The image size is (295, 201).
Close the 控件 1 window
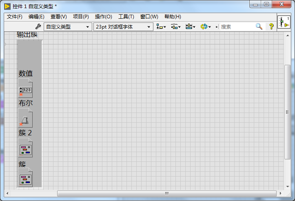pos(282,4)
